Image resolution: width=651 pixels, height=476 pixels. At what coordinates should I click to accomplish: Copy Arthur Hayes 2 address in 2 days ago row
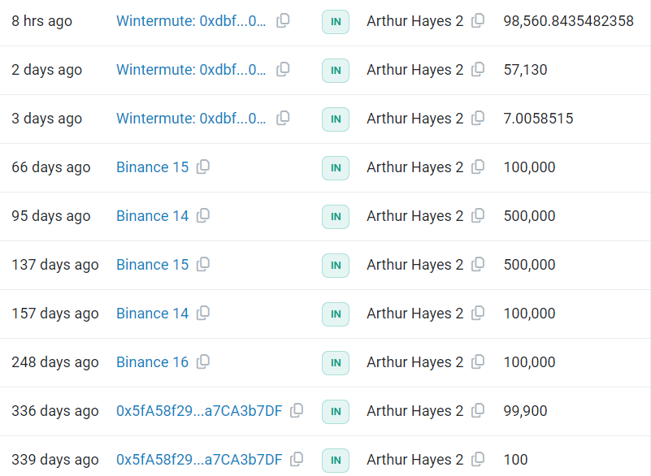point(478,69)
